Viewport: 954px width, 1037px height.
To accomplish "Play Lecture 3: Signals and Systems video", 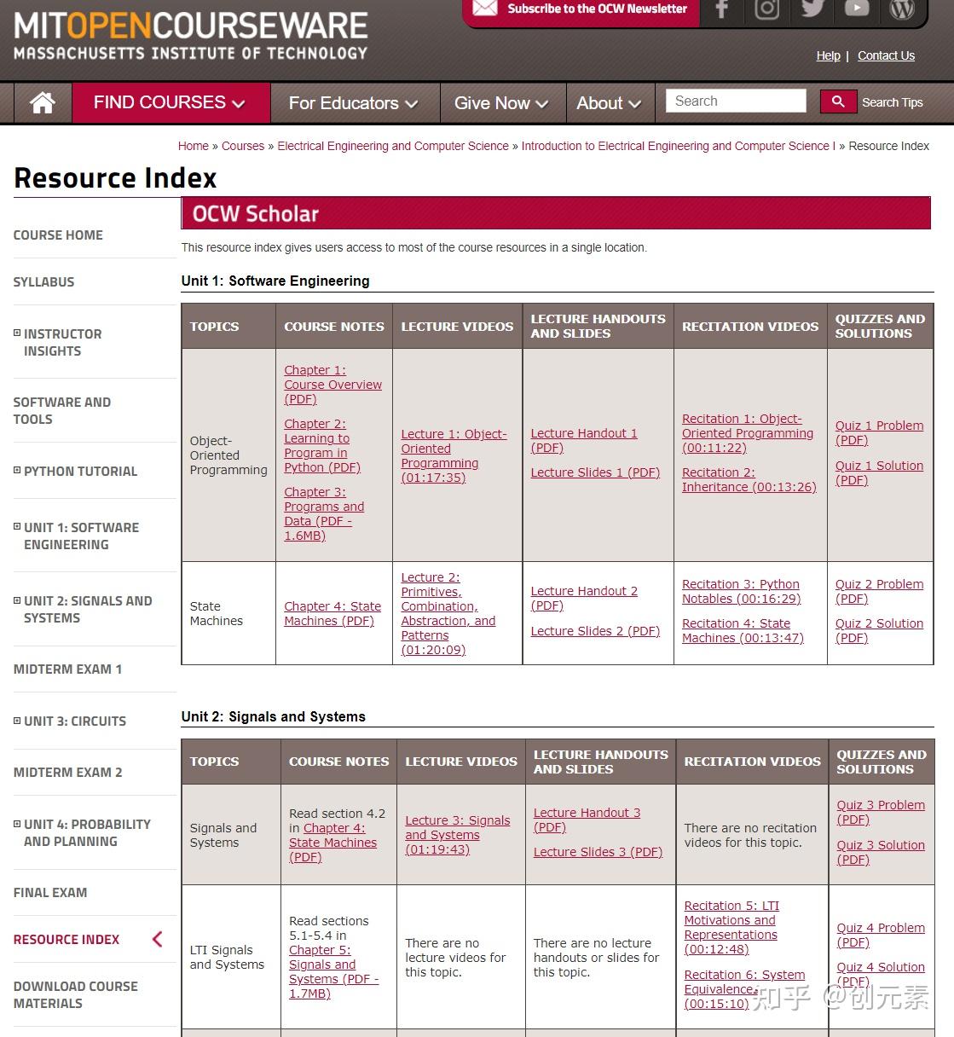I will pos(458,835).
